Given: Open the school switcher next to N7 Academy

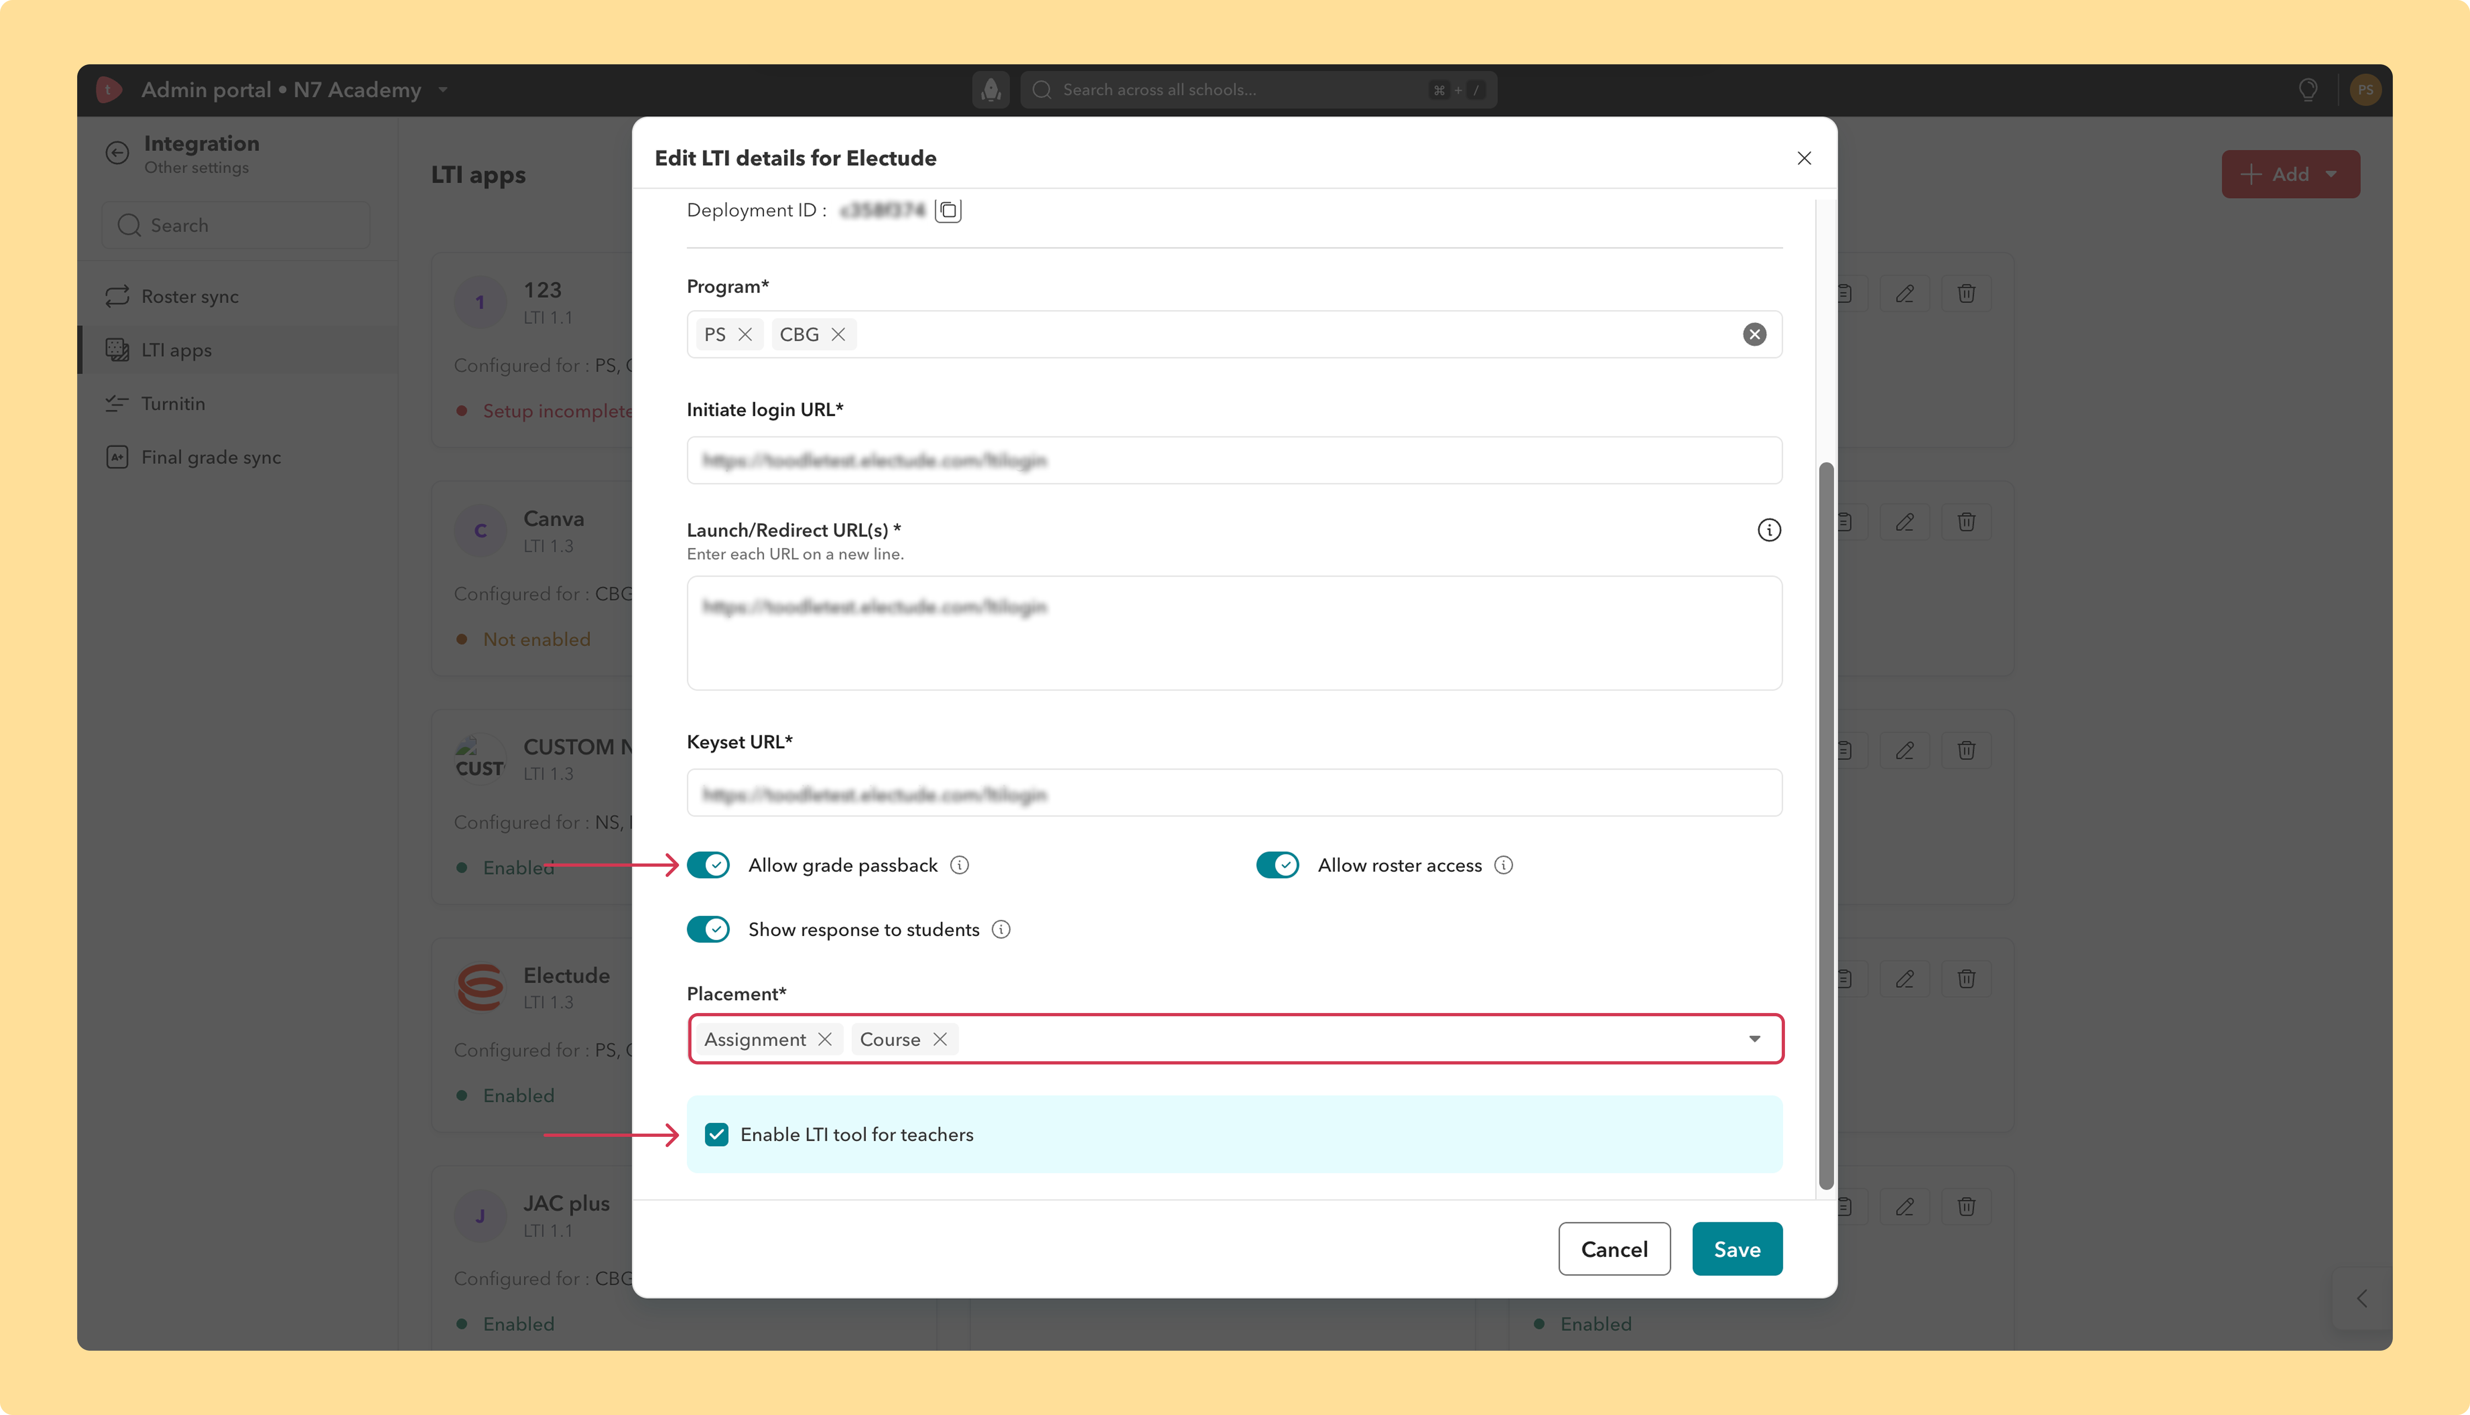Looking at the screenshot, I should 443,89.
